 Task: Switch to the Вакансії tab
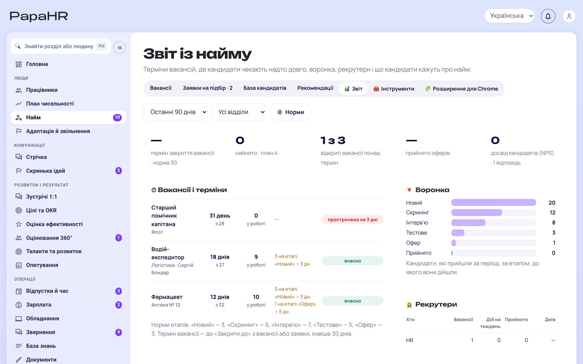(x=161, y=88)
